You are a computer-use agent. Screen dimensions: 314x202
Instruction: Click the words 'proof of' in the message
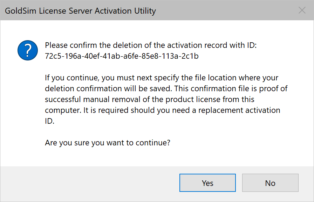coord(273,89)
